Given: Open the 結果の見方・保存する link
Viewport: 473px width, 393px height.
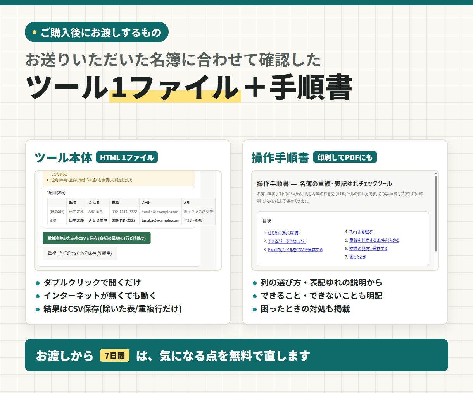Looking at the screenshot, I should pos(368,249).
